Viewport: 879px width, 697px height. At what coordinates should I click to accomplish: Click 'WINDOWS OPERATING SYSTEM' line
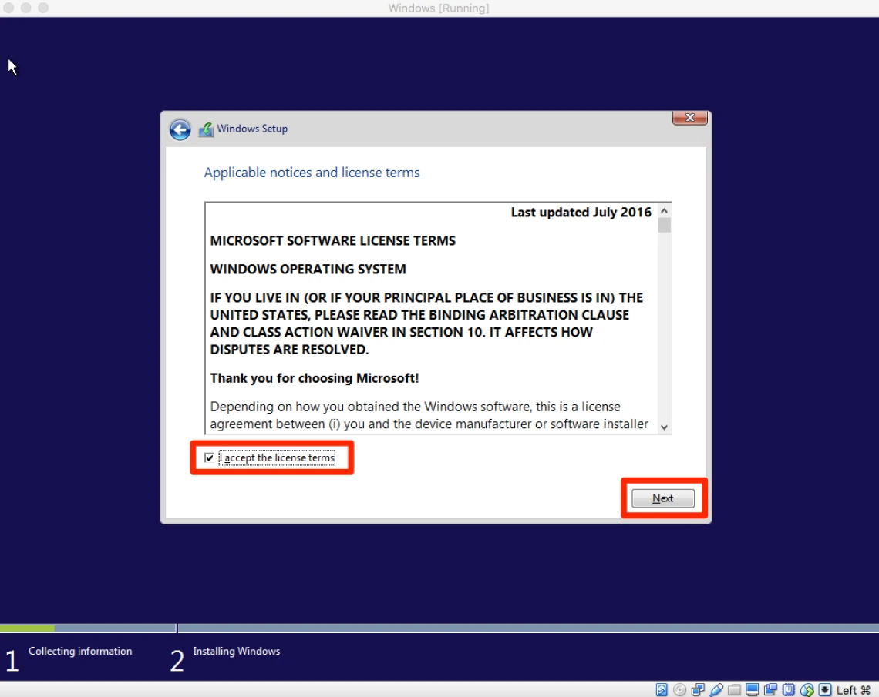(308, 270)
